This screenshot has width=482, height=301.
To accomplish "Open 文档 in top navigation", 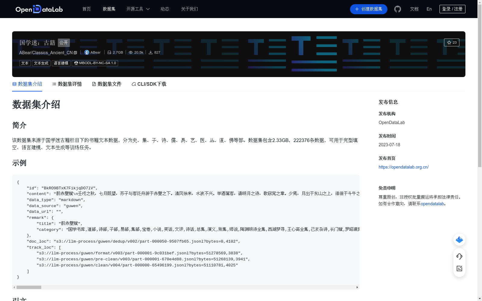I will (414, 9).
